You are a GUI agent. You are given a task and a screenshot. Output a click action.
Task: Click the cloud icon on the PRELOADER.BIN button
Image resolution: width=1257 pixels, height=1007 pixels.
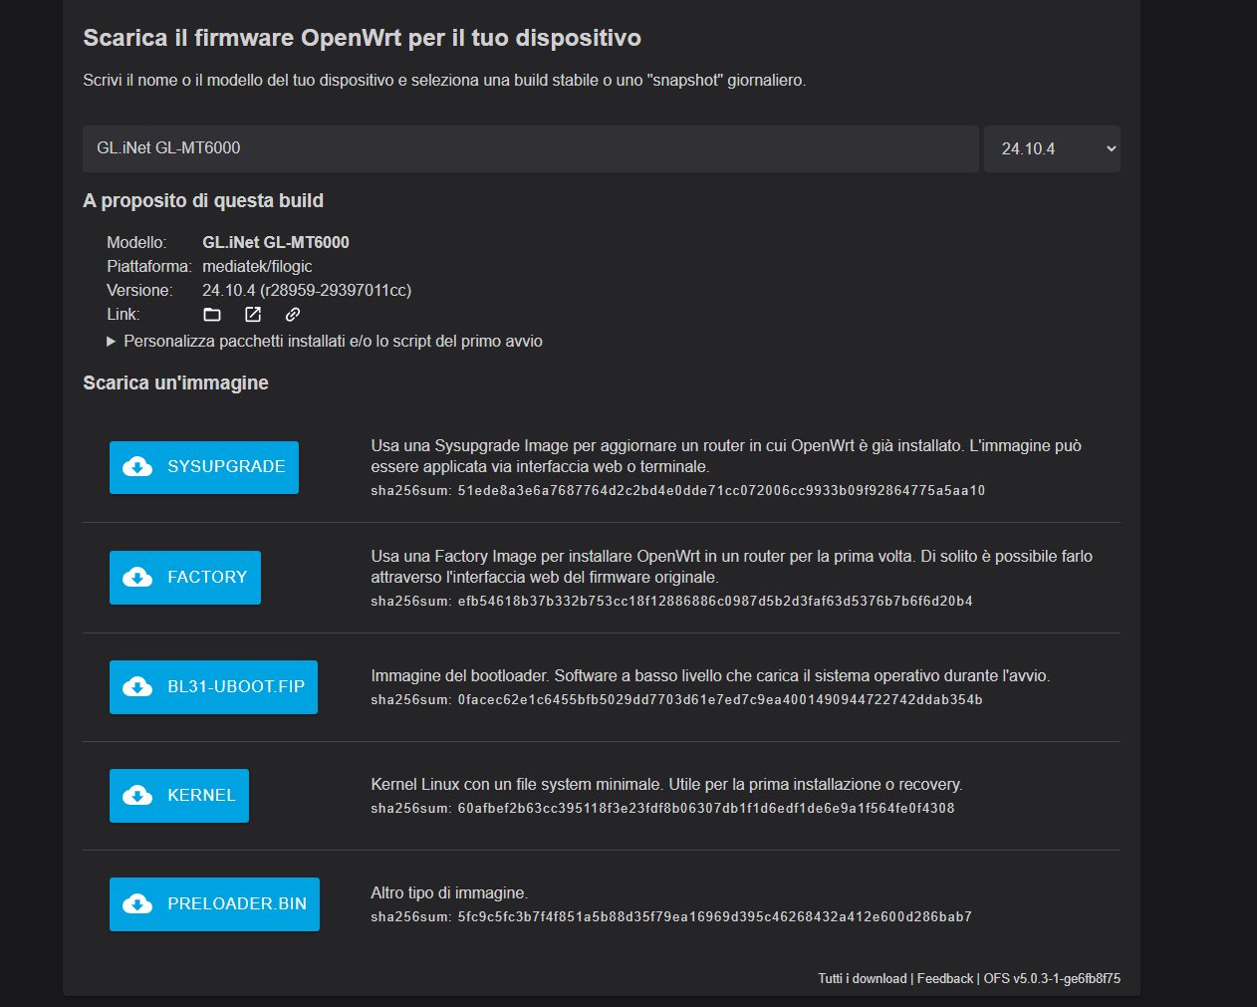137,904
